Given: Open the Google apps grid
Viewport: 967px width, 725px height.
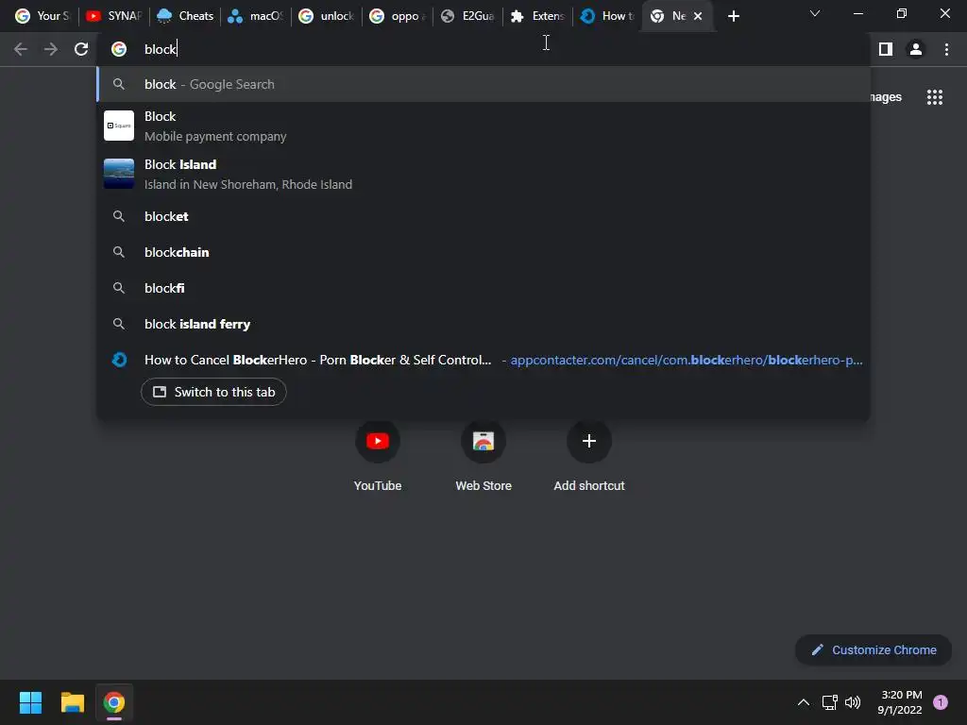Looking at the screenshot, I should [935, 97].
